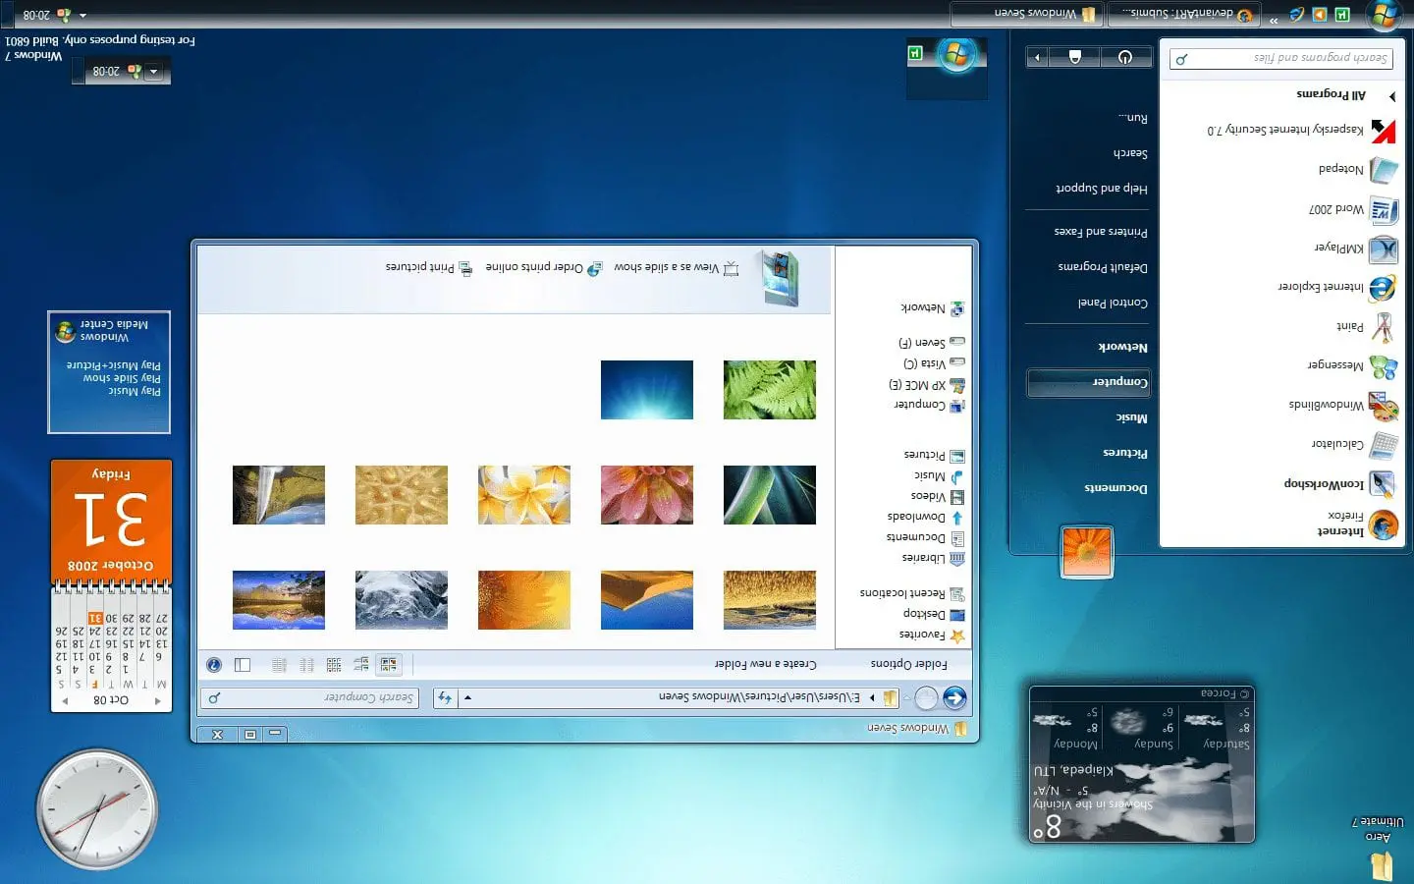Screen dimensions: 1414x884
Task: Click Create a new Folder
Action: coord(765,665)
